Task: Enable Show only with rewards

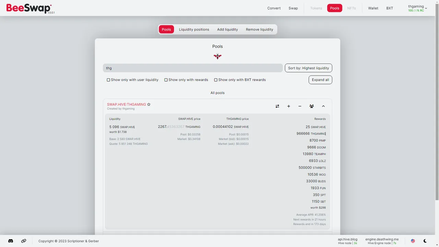Action: [166, 80]
